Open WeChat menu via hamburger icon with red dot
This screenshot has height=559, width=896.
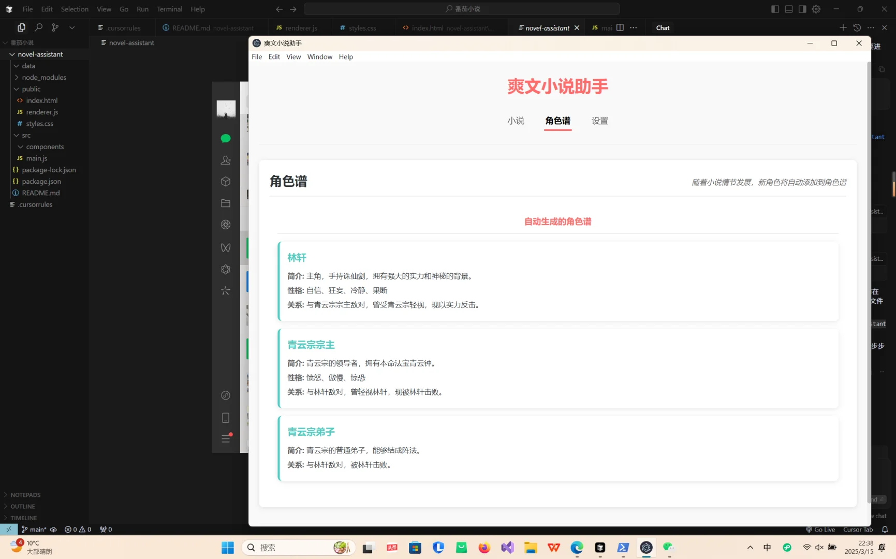click(225, 438)
